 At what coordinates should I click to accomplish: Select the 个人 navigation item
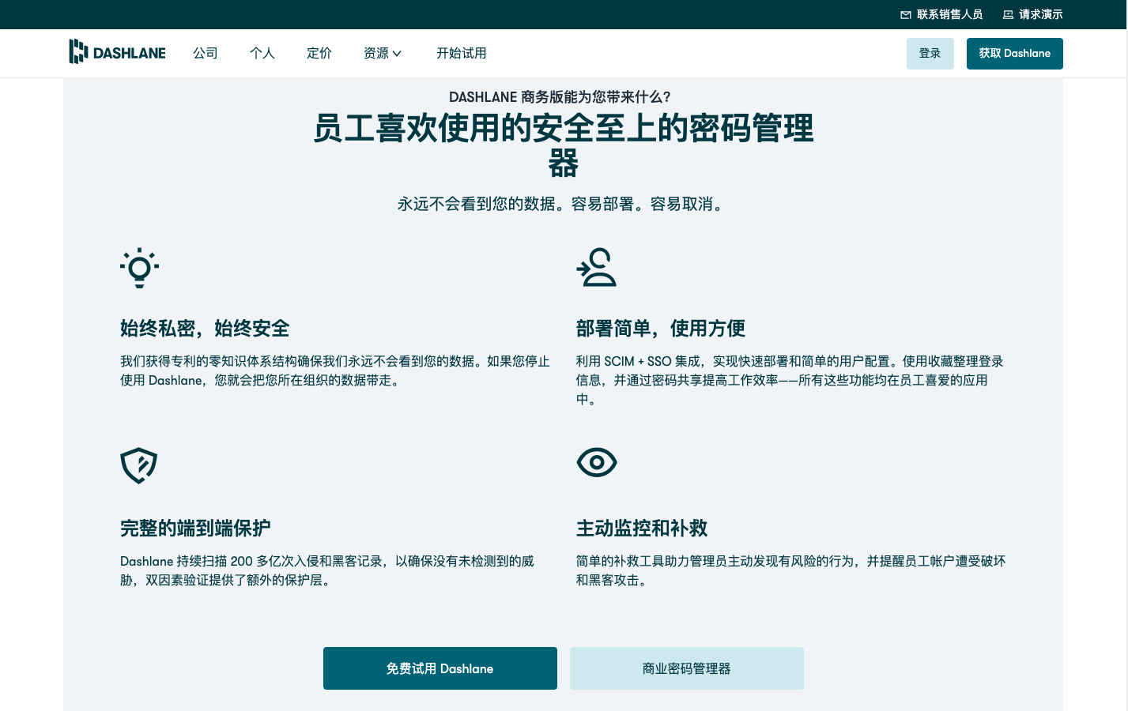click(262, 53)
